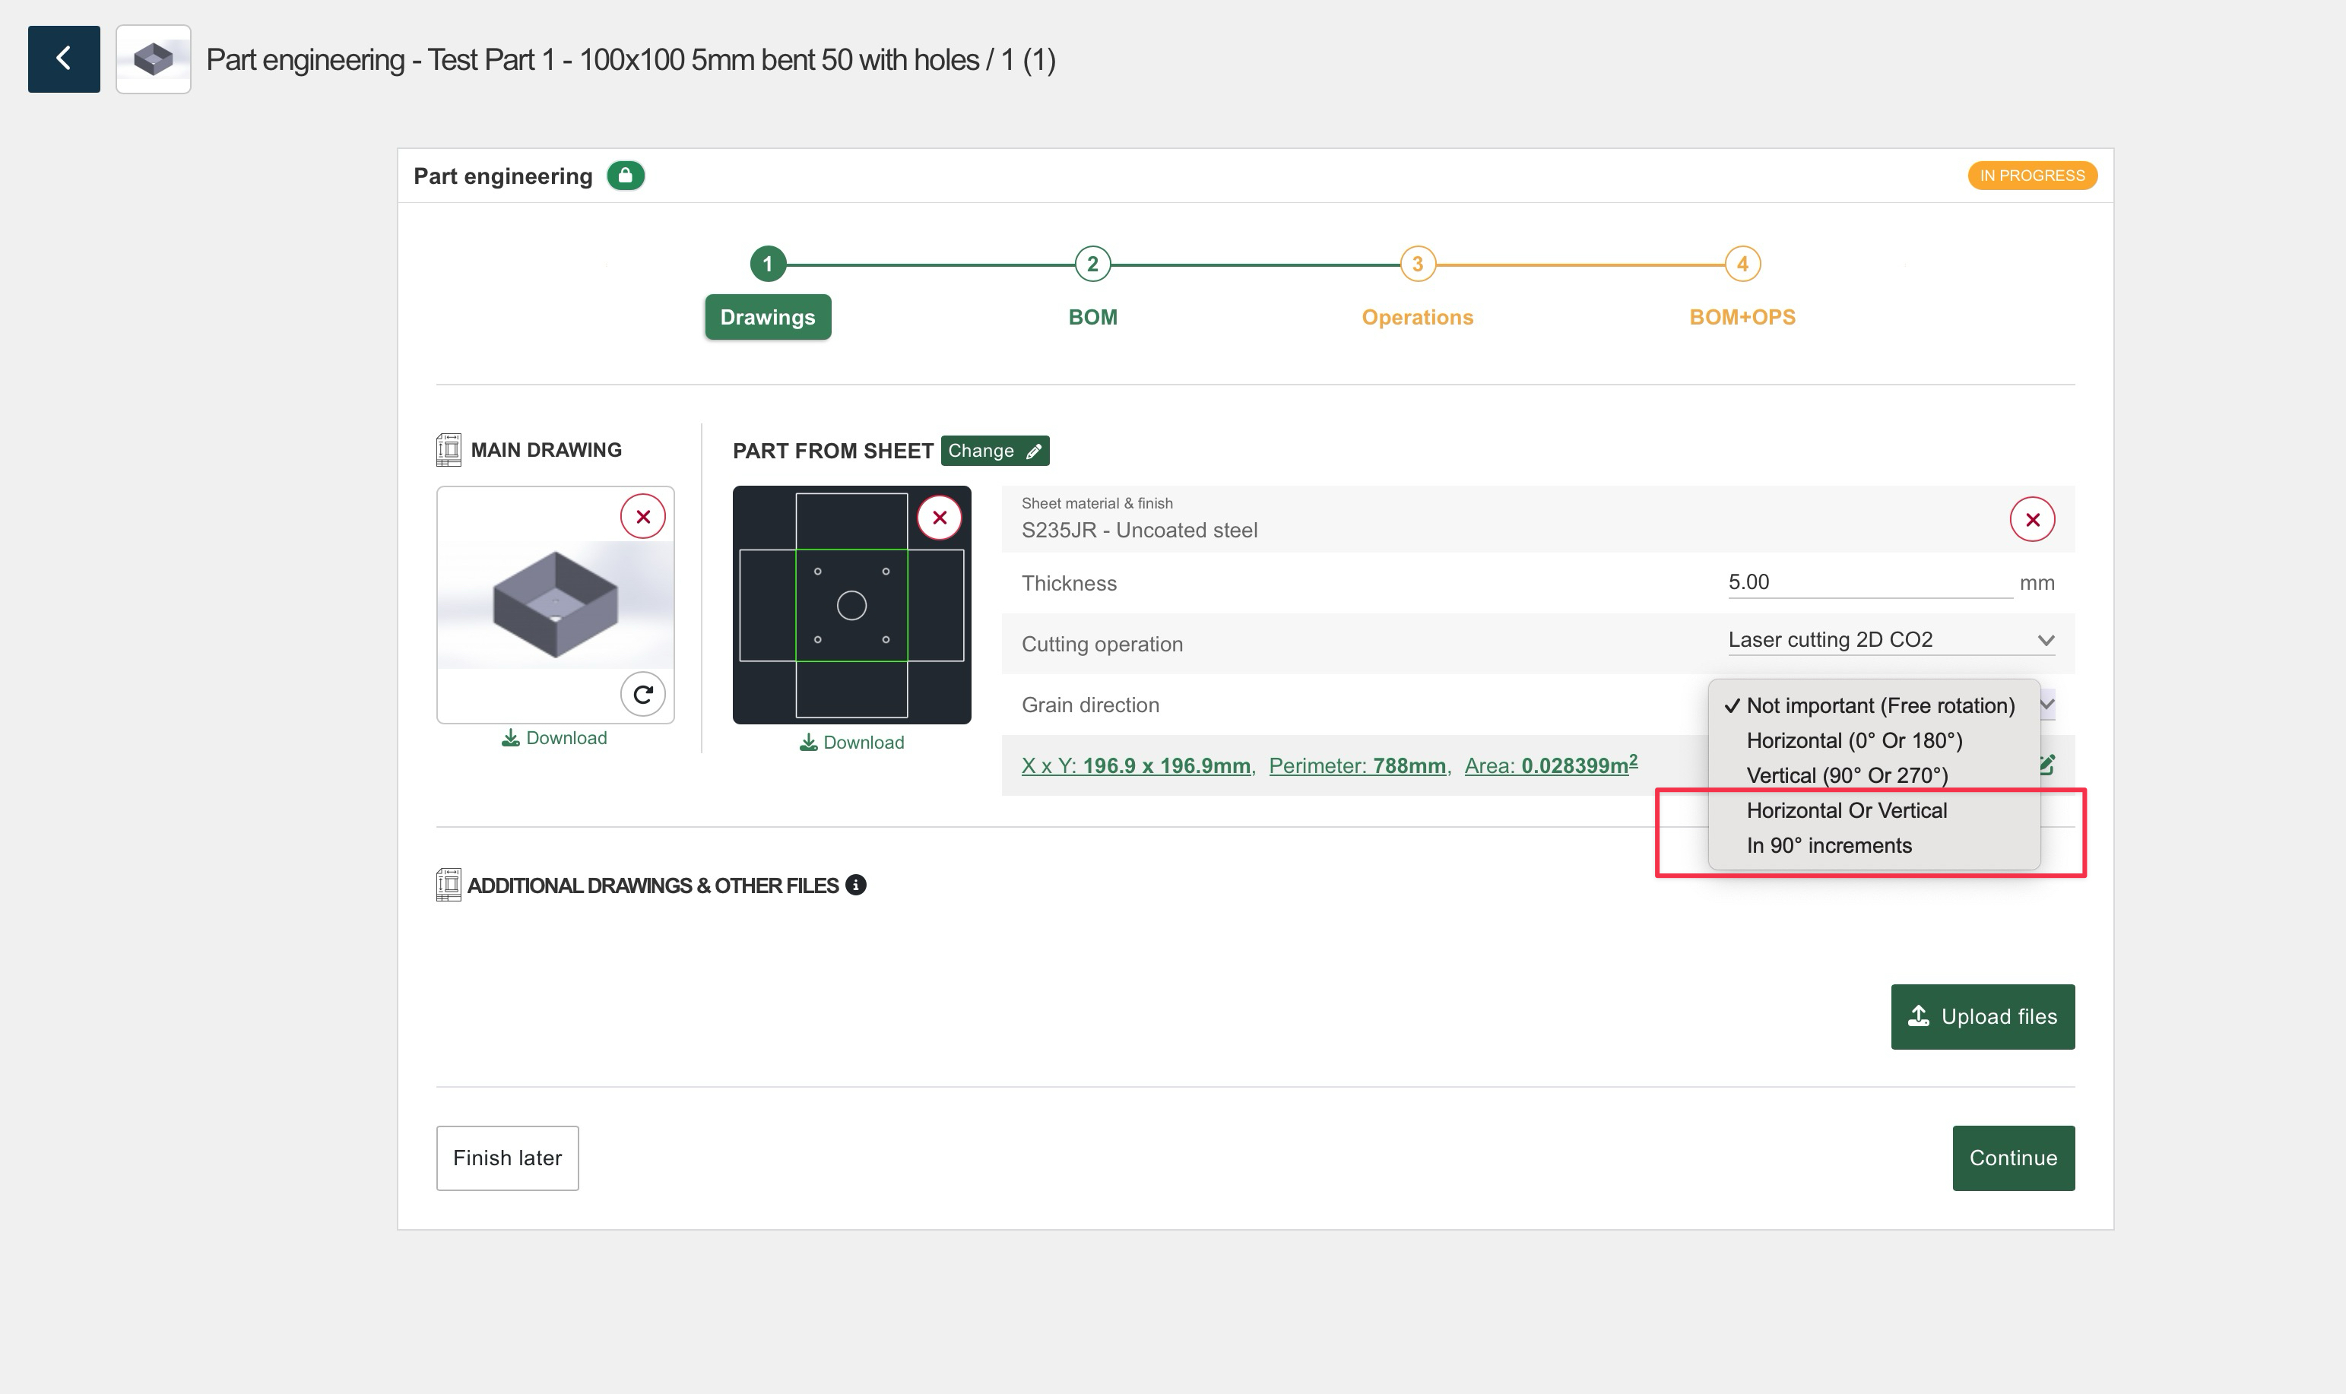Viewport: 2346px width, 1394px height.
Task: Select Vertical (90° Or 270°) option
Action: point(1847,775)
